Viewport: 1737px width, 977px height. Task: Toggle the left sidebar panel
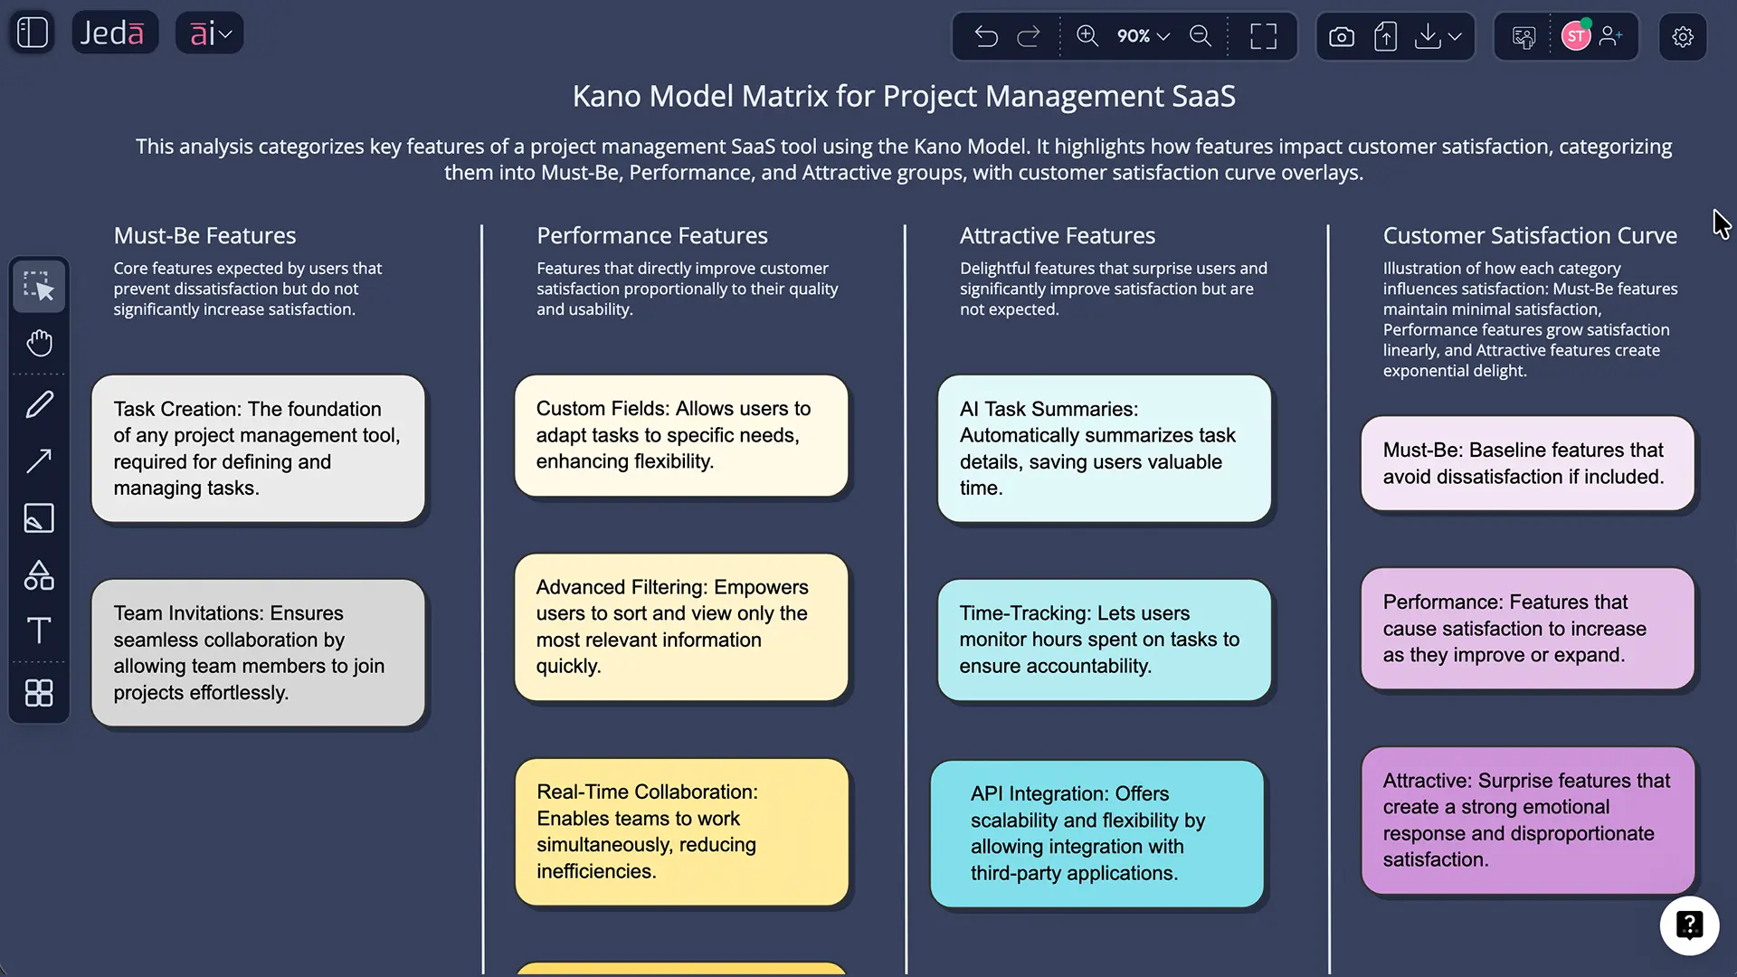point(32,32)
